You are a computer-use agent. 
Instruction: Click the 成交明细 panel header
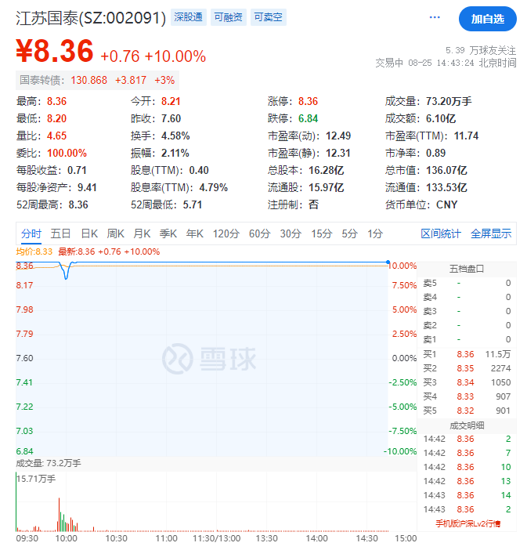tap(467, 425)
